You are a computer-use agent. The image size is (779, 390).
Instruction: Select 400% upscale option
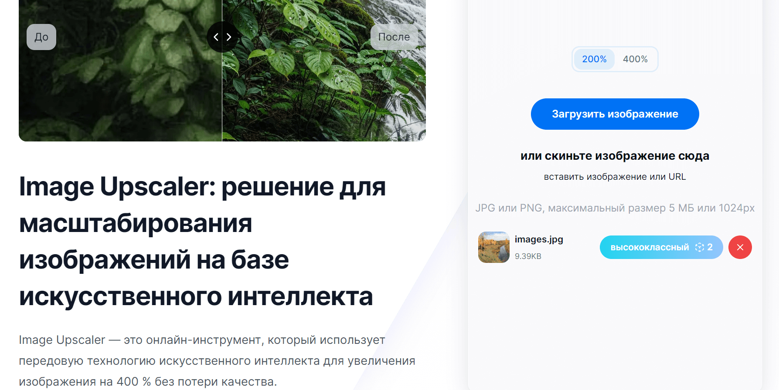(x=635, y=59)
